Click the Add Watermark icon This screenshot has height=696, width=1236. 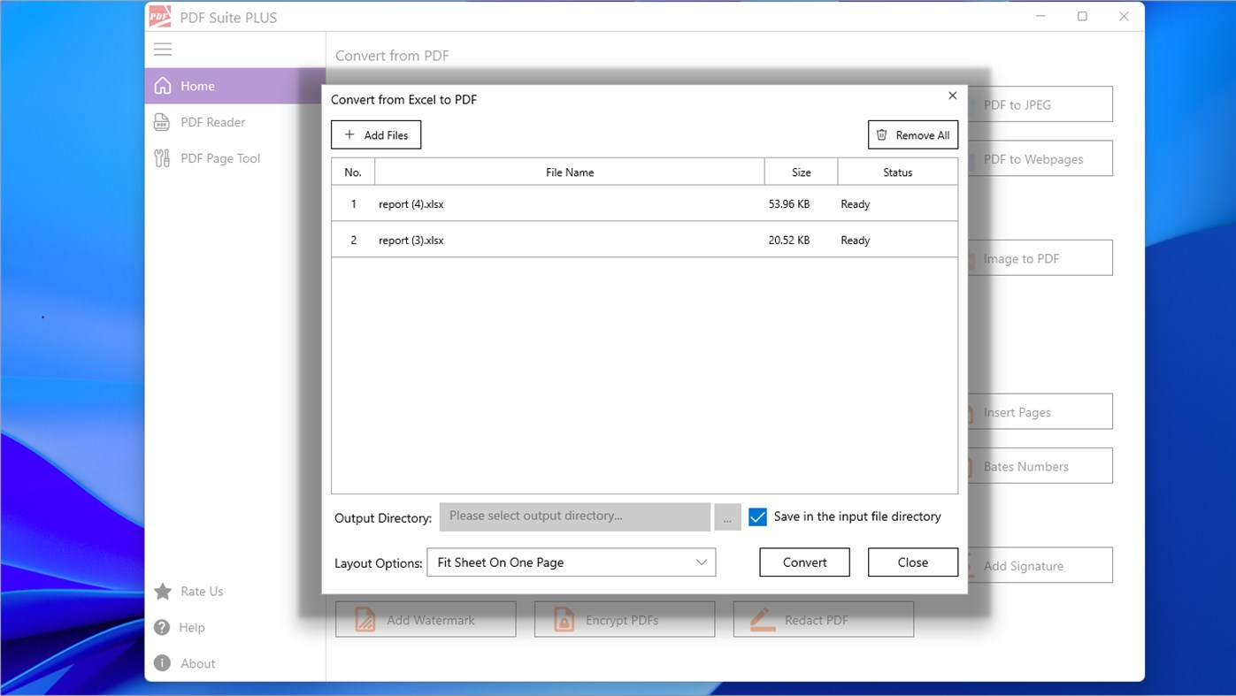pyautogui.click(x=365, y=619)
